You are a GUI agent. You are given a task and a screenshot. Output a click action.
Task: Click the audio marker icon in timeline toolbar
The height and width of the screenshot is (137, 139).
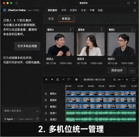pos(77,80)
